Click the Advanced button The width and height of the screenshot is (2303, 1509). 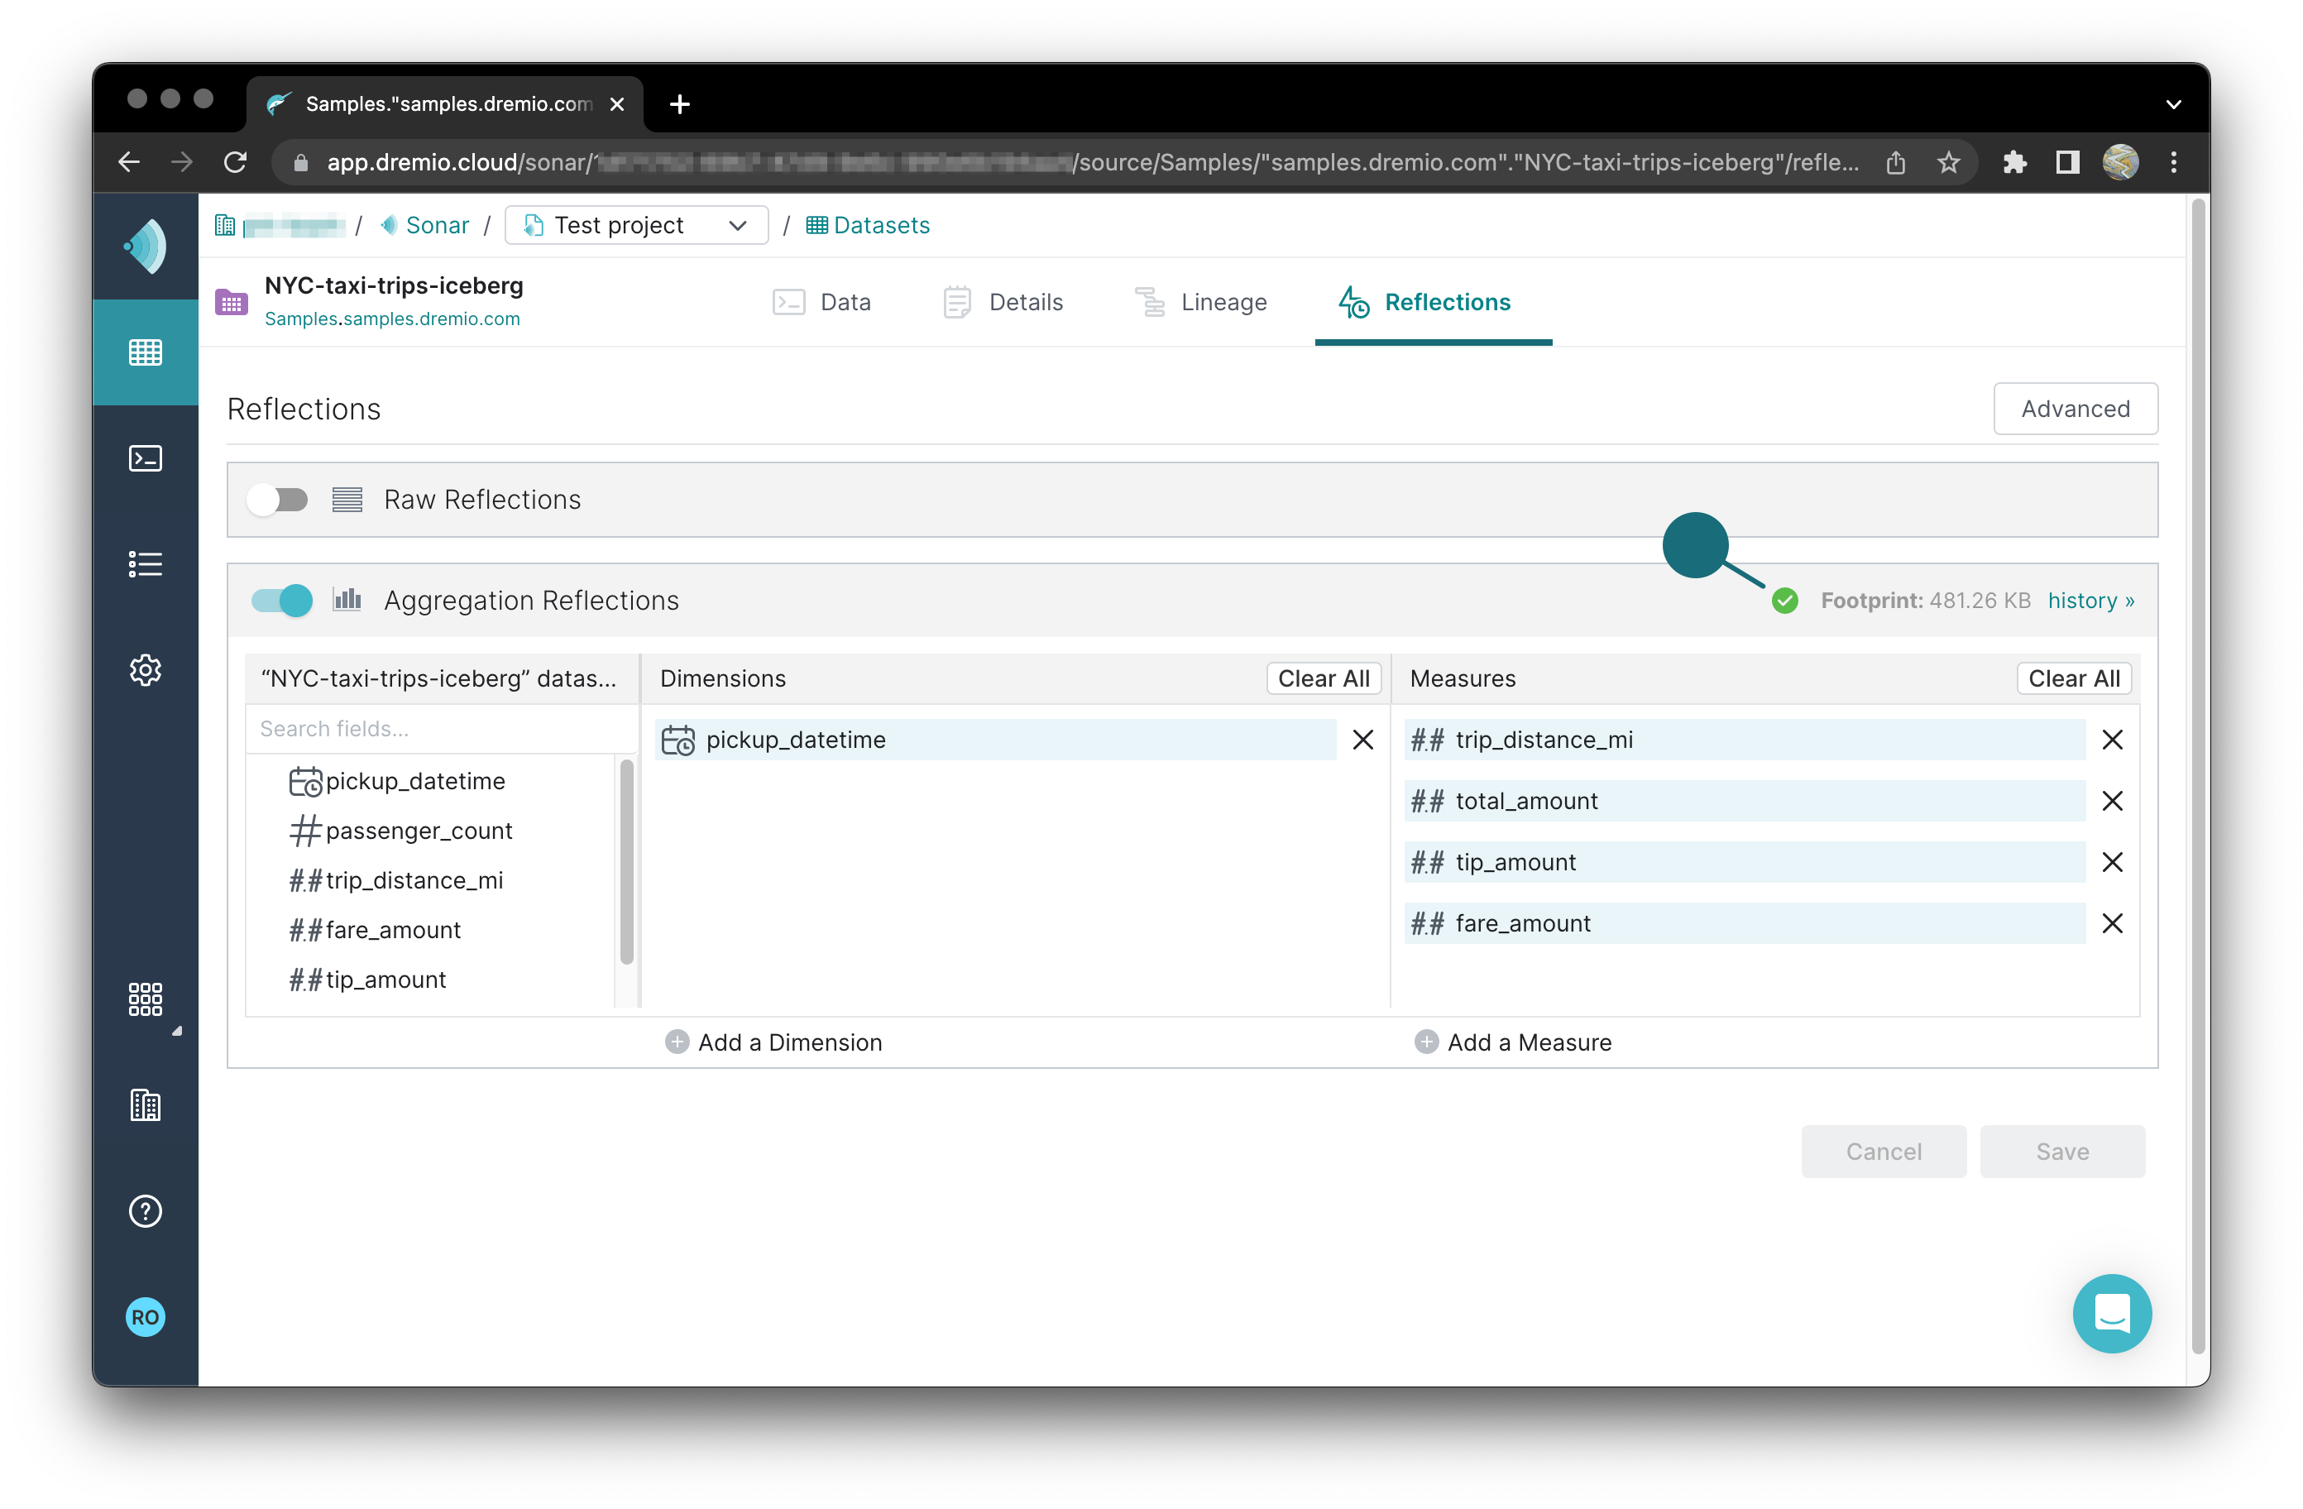coord(2074,409)
